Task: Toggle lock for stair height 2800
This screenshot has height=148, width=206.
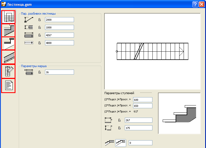Action: 39,20
